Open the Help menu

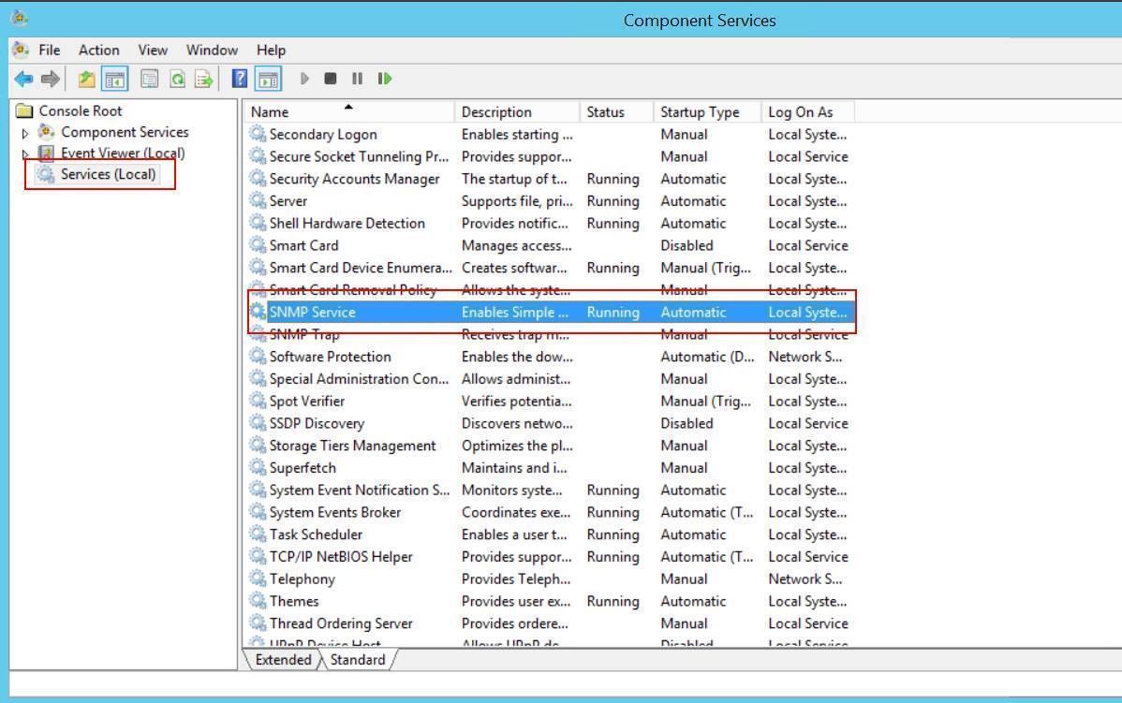[x=272, y=50]
